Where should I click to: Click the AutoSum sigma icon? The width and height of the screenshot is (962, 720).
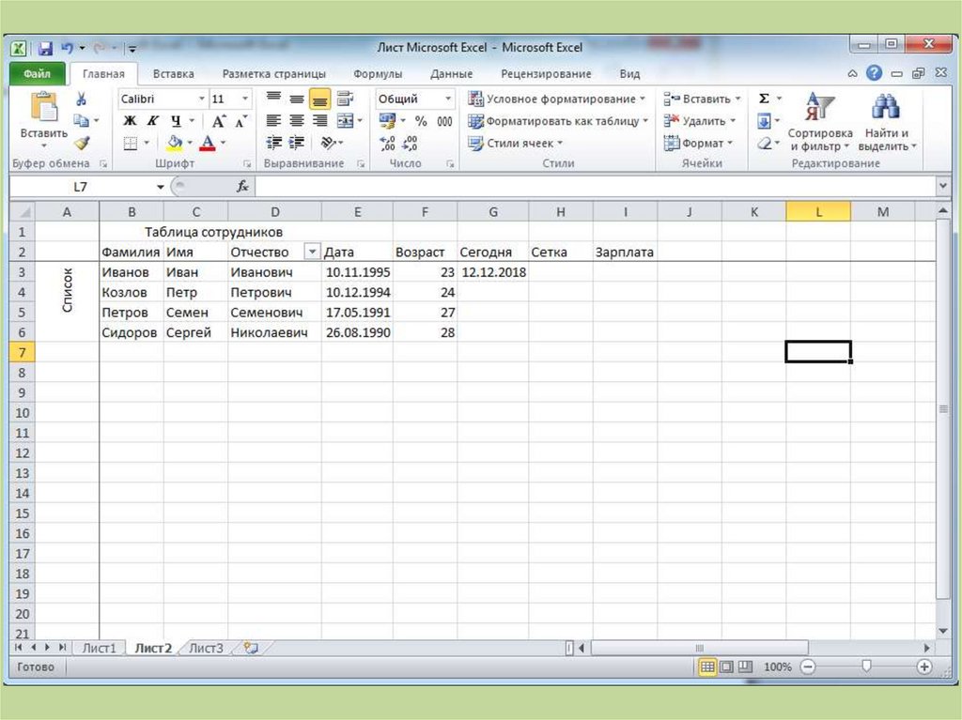pyautogui.click(x=764, y=99)
